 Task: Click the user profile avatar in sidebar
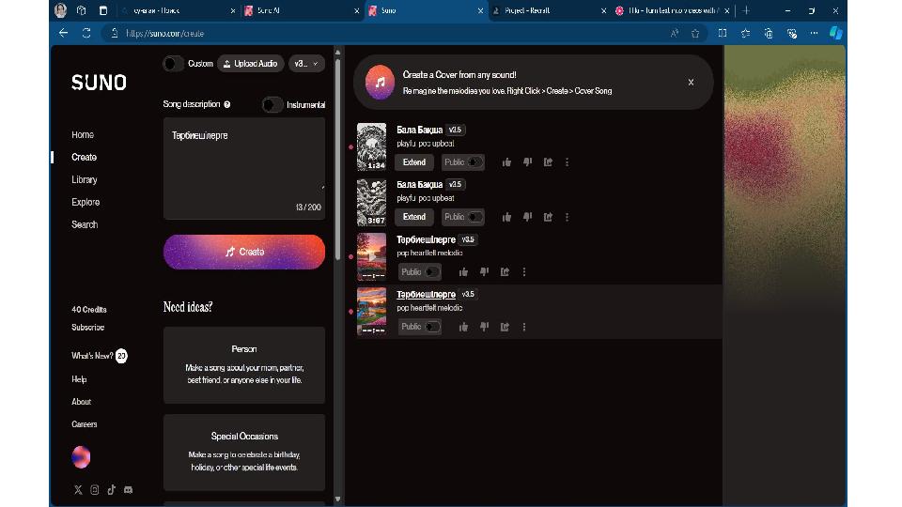81,457
